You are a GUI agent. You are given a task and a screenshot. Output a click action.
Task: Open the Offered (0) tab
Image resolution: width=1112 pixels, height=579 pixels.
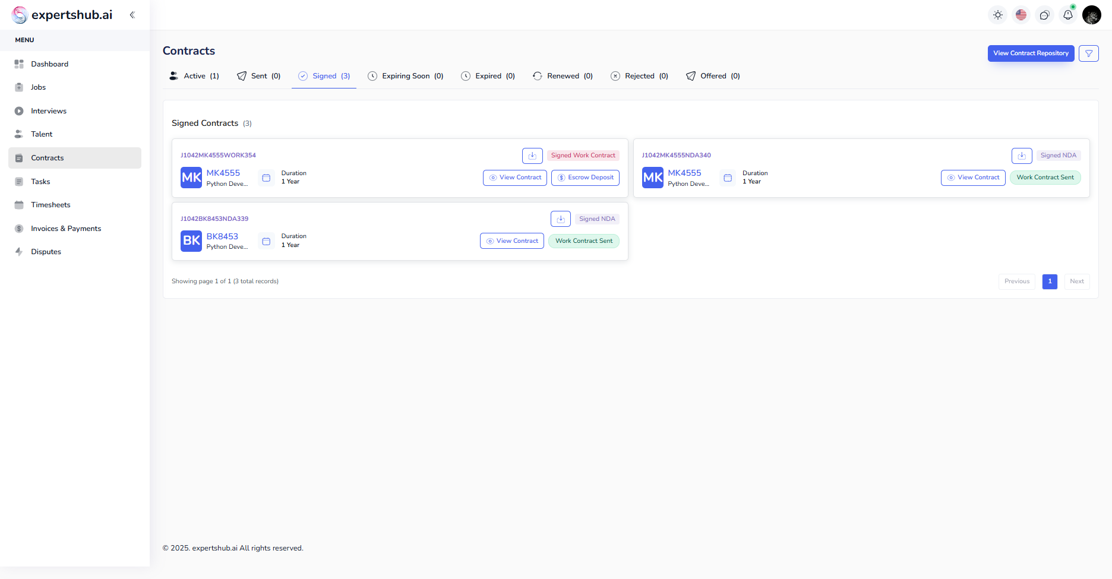pyautogui.click(x=713, y=76)
